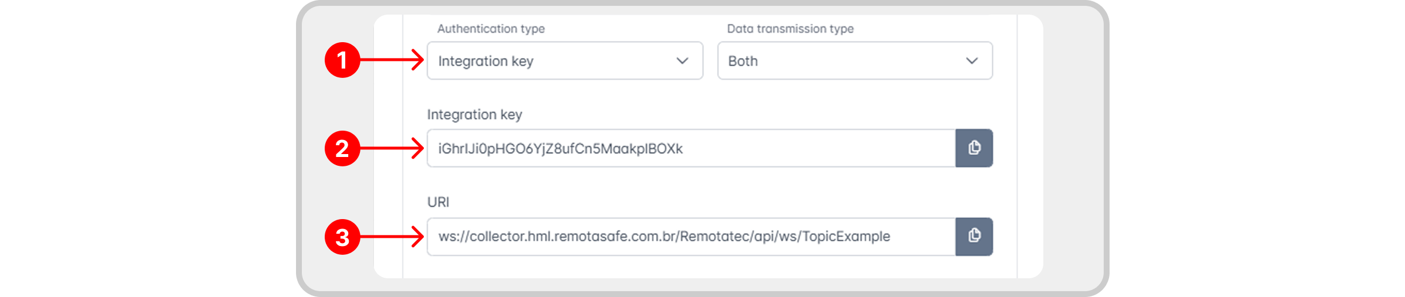
Task: Expand the chevron next to Both
Action: pos(972,61)
